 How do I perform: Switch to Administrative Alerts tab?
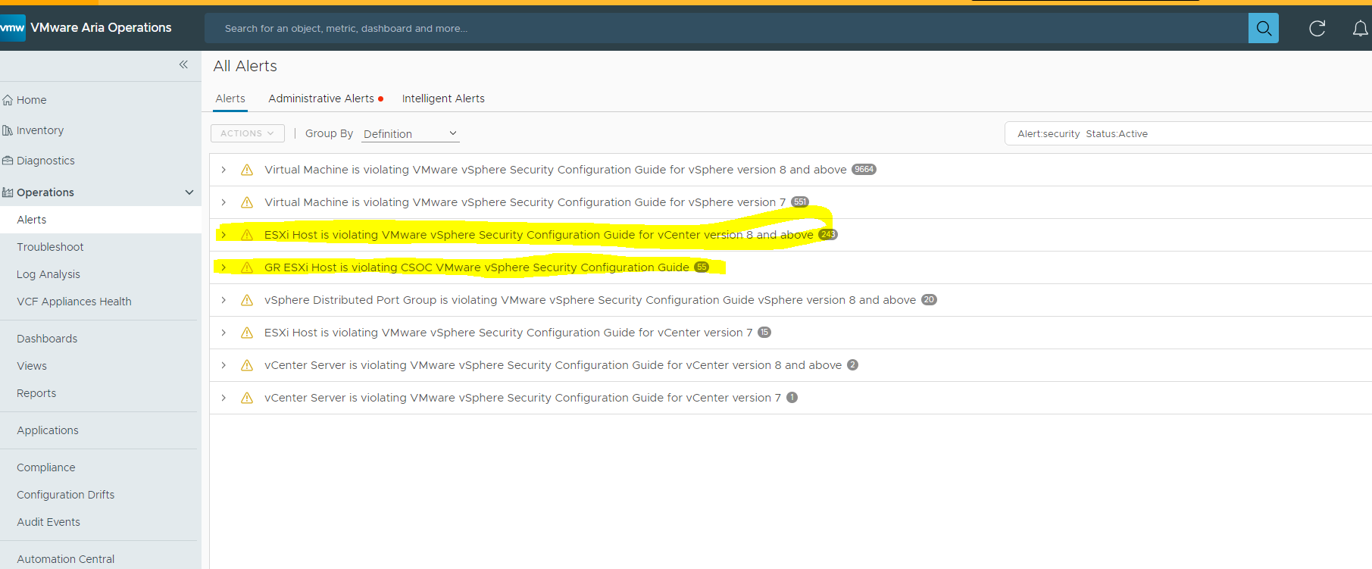click(321, 98)
